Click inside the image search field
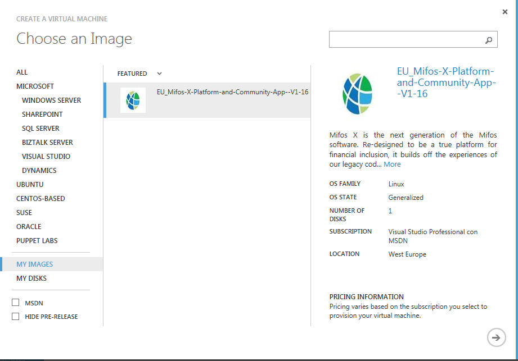The height and width of the screenshot is (361, 518). pos(405,40)
